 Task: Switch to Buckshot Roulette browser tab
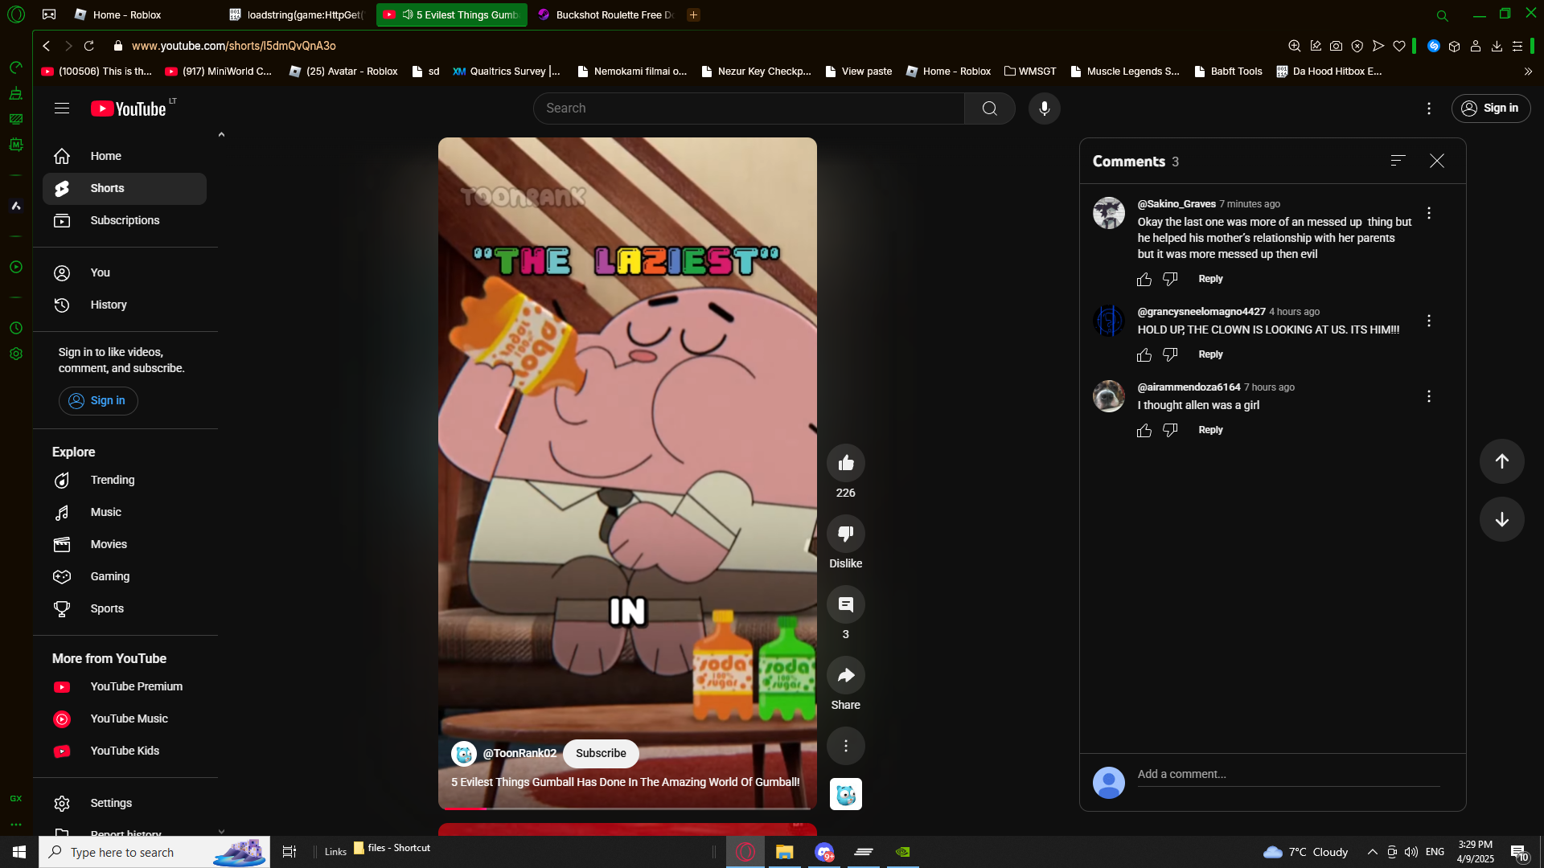point(606,14)
